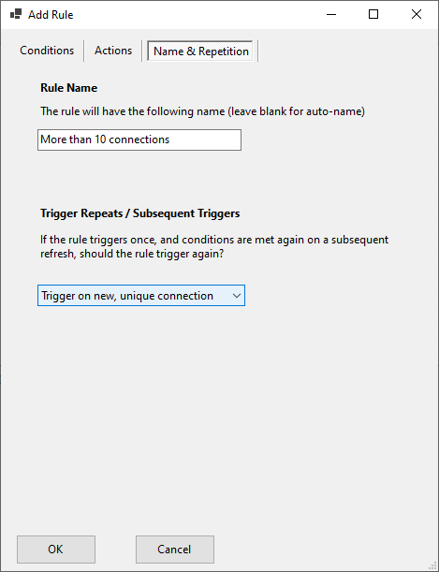This screenshot has width=439, height=572.
Task: Expand the trigger repeat dropdown chevron arrow
Action: pyautogui.click(x=237, y=296)
